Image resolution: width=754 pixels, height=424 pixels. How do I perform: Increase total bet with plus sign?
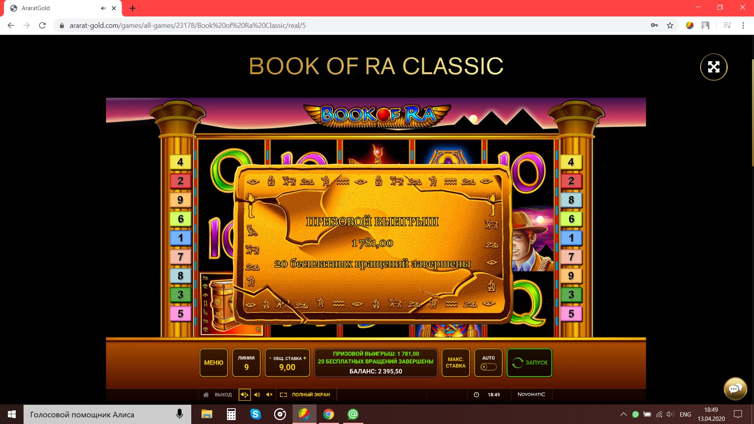click(305, 358)
